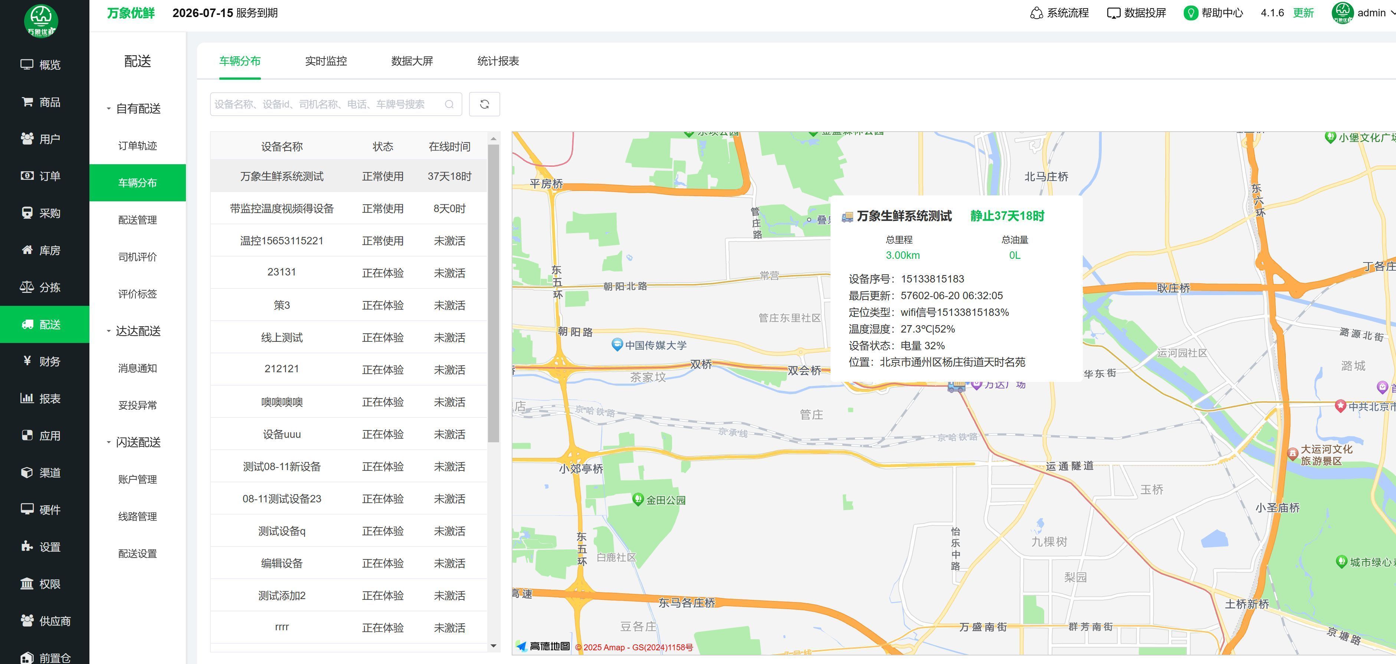Click the 帮助中心 lightbulb icon
This screenshot has width=1396, height=664.
point(1190,13)
